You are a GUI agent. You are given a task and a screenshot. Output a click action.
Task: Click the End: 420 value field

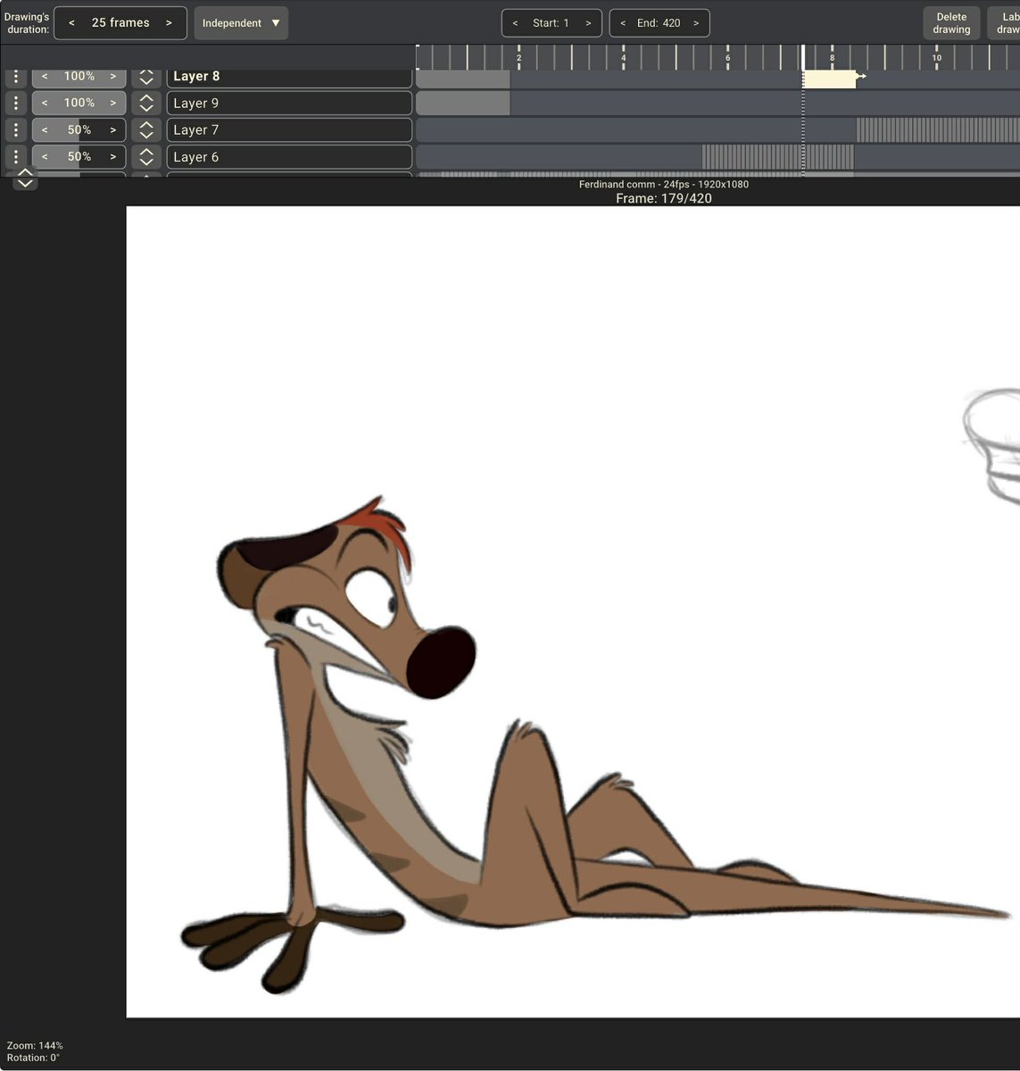point(659,23)
